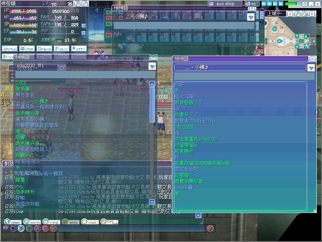The image size is (322, 242).
Task: Open the game menu list icon at top right
Action: pos(305,4)
